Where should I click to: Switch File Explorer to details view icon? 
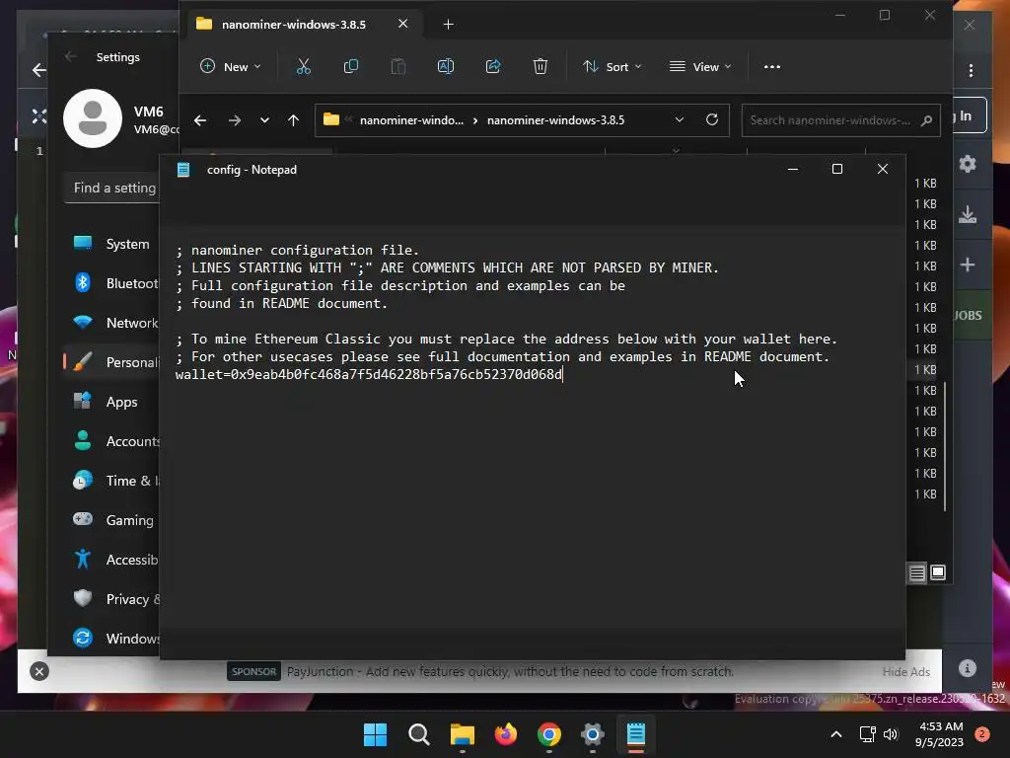[917, 573]
